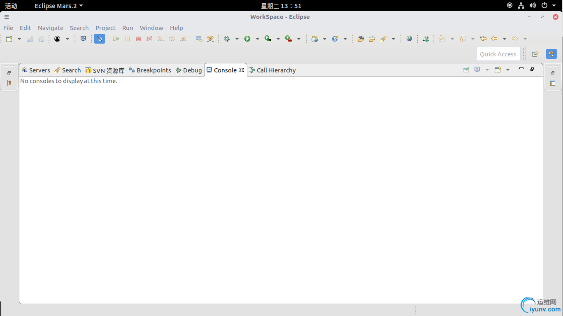Viewport: 563px width, 316px height.
Task: Open the Help menu
Action: [x=177, y=28]
